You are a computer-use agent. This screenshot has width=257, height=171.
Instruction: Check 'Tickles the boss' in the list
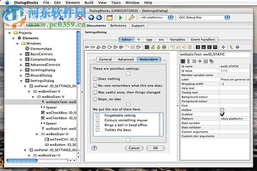[x=98, y=130]
